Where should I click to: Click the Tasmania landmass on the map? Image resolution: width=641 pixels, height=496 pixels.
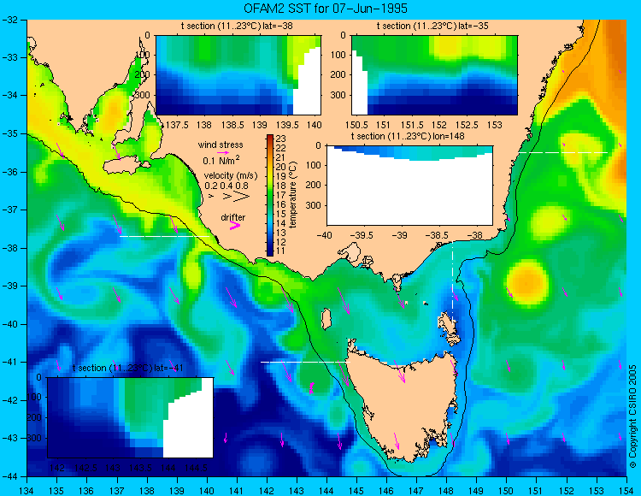pos(403,404)
